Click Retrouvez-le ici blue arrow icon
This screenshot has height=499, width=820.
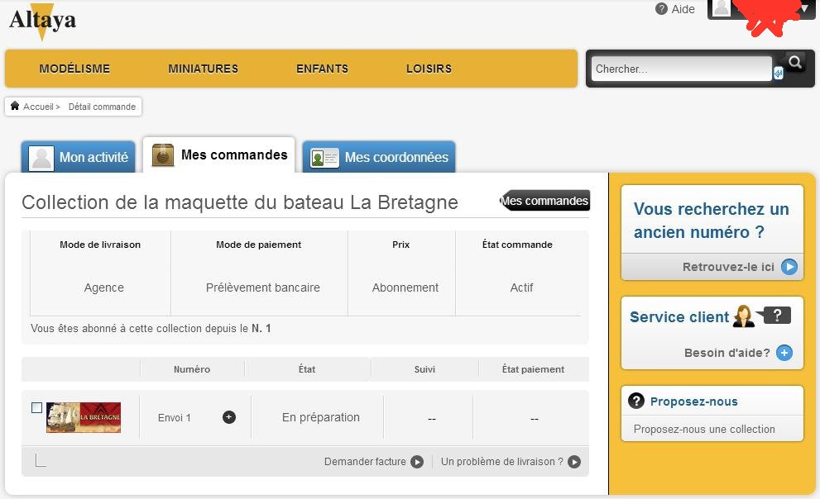(789, 267)
